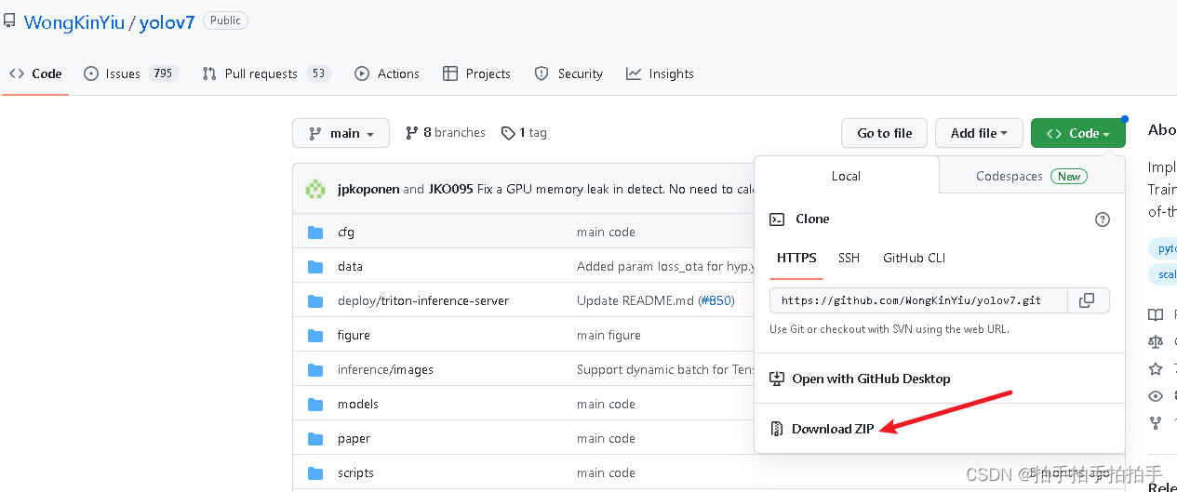Image resolution: width=1177 pixels, height=492 pixels.
Task: Open the Issues tab
Action: [x=130, y=73]
